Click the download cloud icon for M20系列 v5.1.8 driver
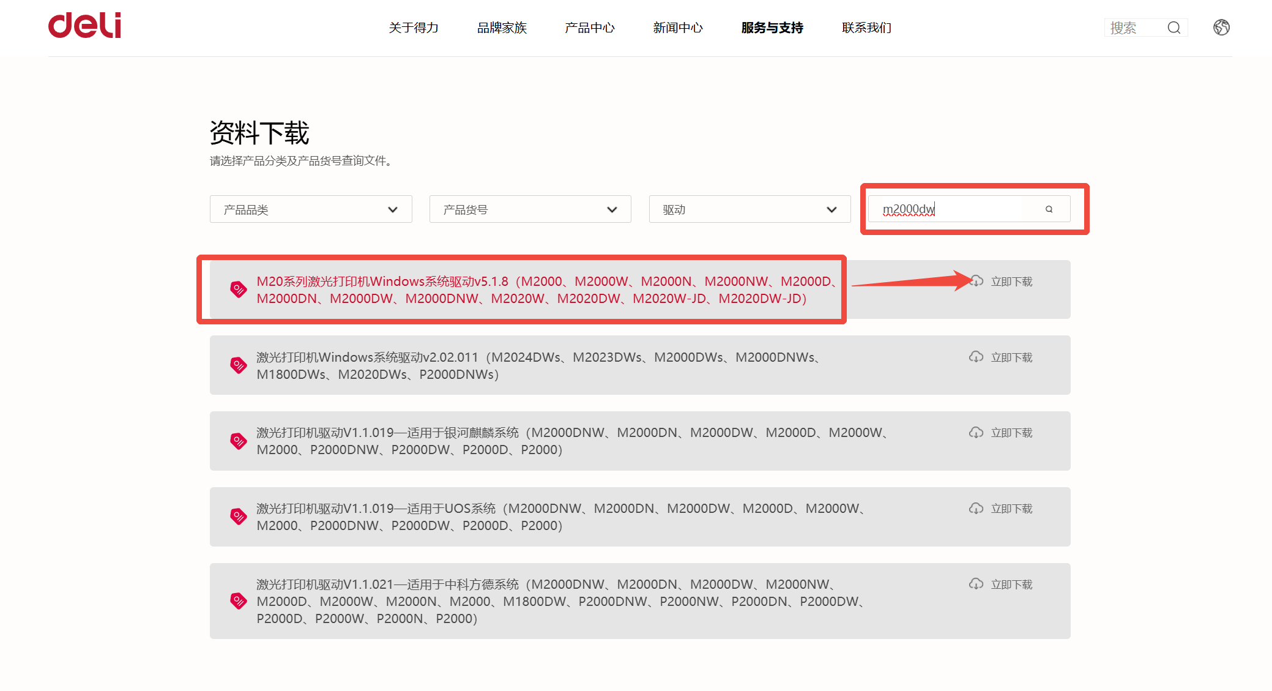1272x691 pixels. [976, 281]
